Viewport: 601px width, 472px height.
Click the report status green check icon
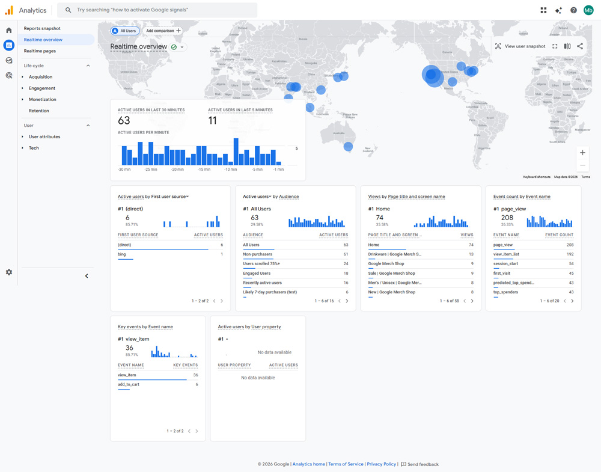point(174,47)
